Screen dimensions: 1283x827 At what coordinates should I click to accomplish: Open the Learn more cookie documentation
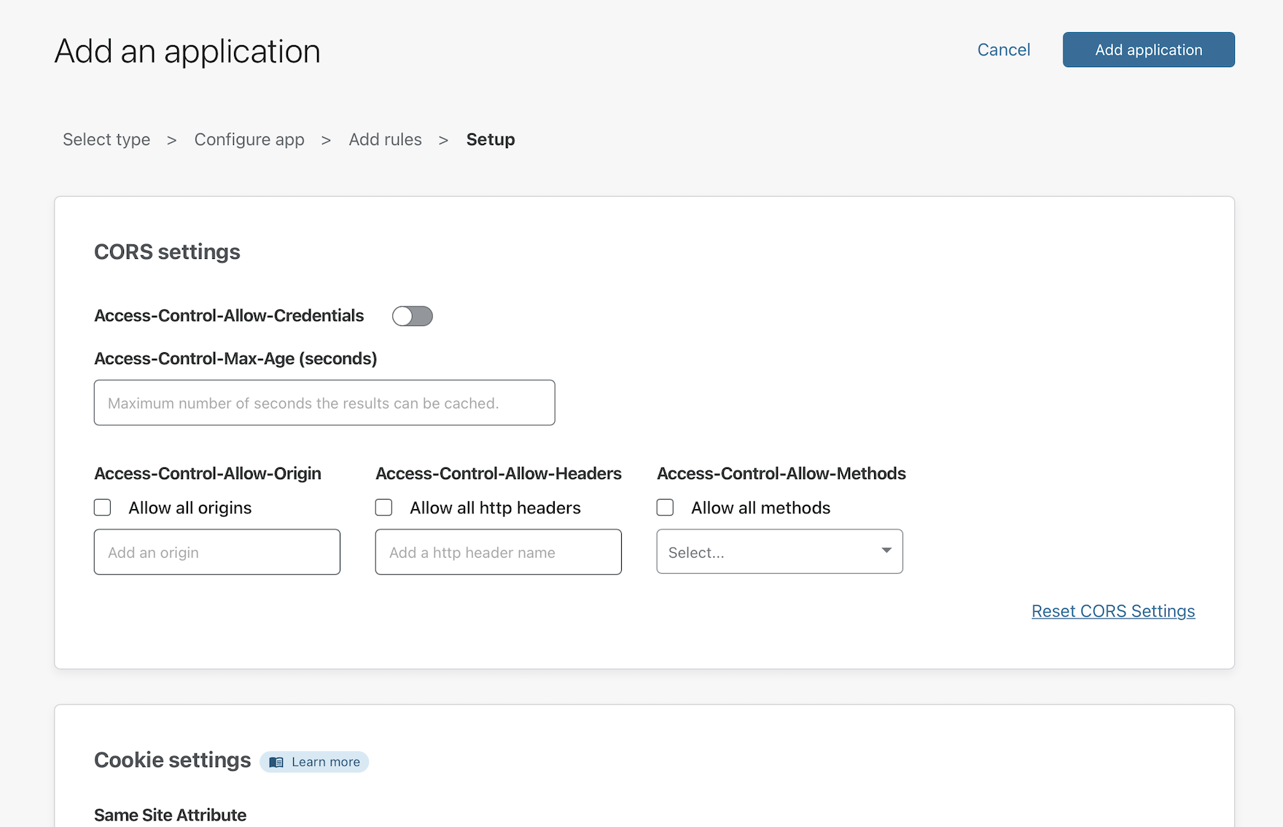pyautogui.click(x=325, y=762)
